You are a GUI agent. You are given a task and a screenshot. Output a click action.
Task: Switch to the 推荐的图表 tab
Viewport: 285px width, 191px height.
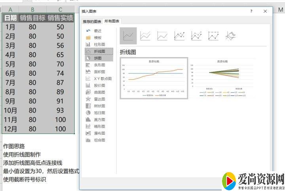(x=92, y=21)
